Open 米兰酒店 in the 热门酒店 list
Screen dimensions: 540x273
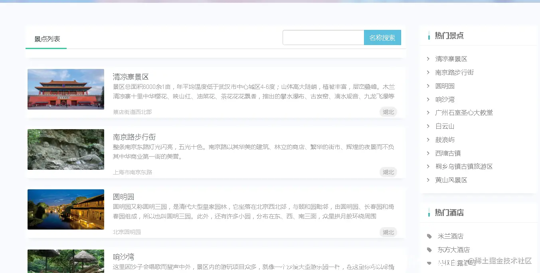[451, 236]
